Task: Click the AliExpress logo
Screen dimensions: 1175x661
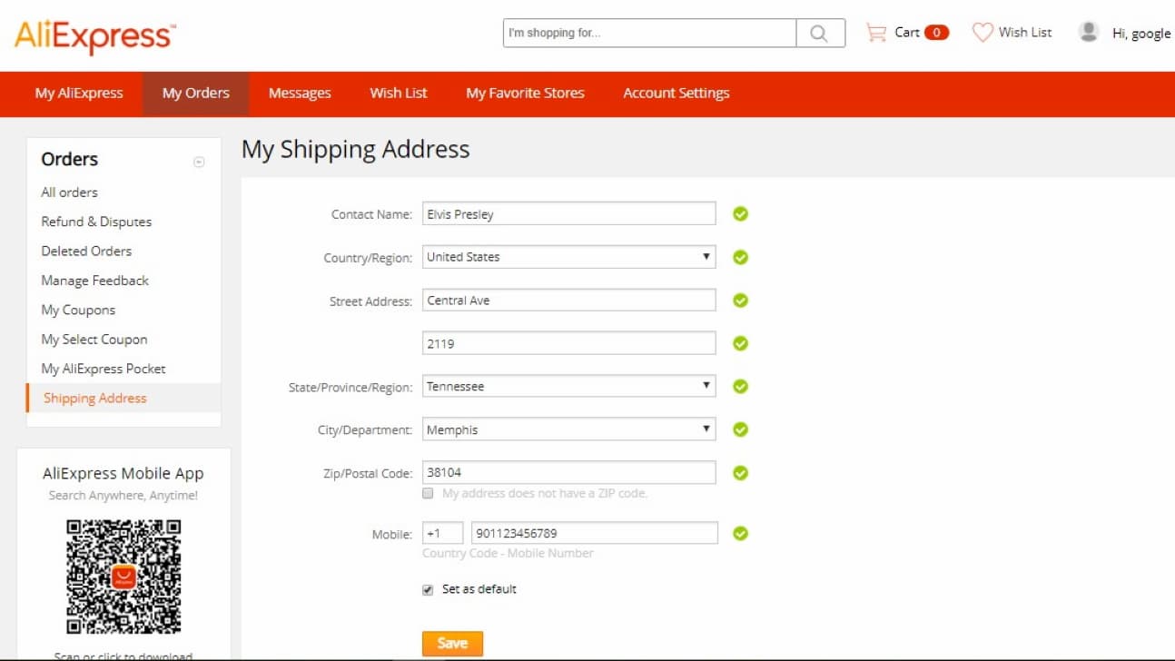Action: tap(95, 36)
